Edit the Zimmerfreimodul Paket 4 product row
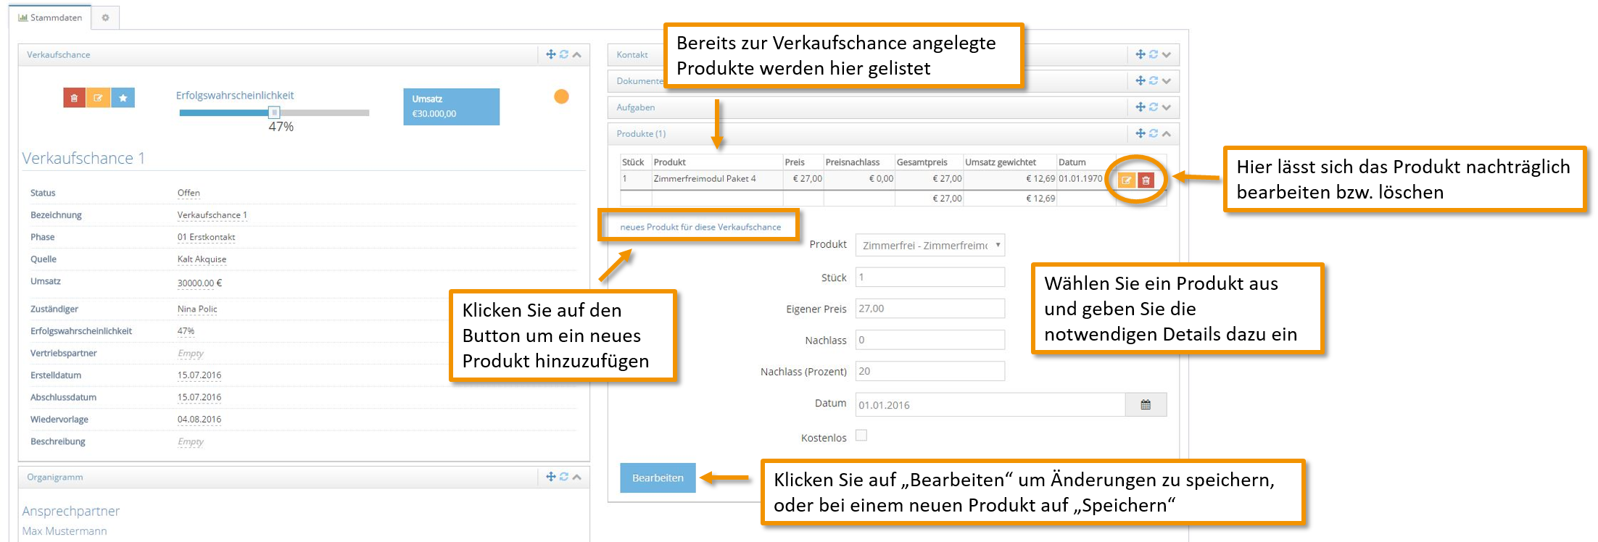The image size is (1598, 542). [1127, 180]
